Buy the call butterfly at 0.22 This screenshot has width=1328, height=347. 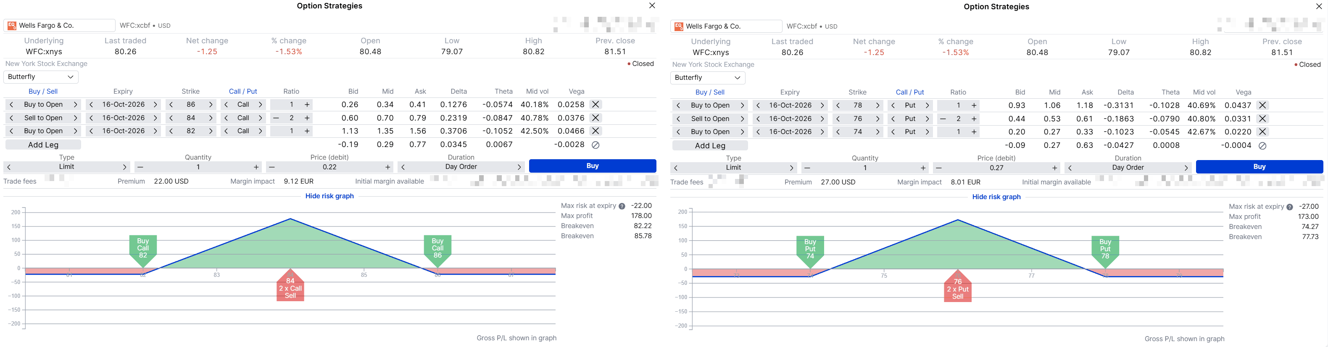pos(592,166)
